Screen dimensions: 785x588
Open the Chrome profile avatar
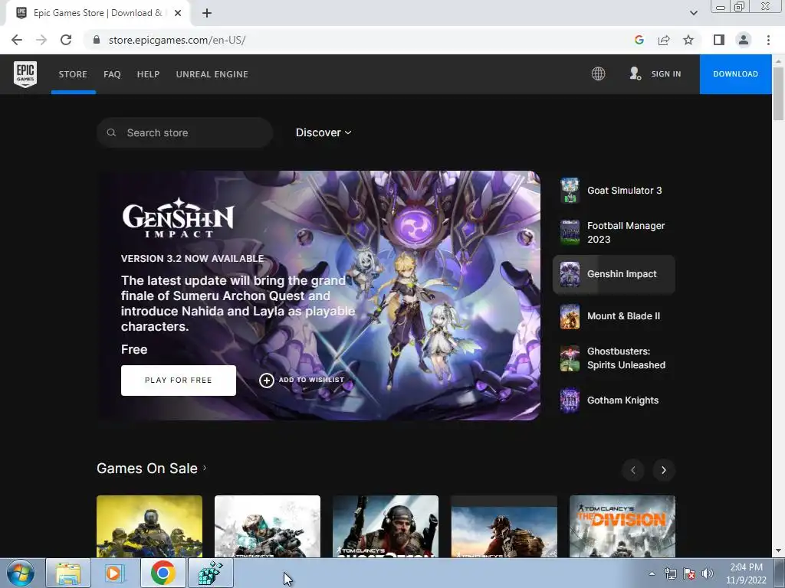pos(744,40)
